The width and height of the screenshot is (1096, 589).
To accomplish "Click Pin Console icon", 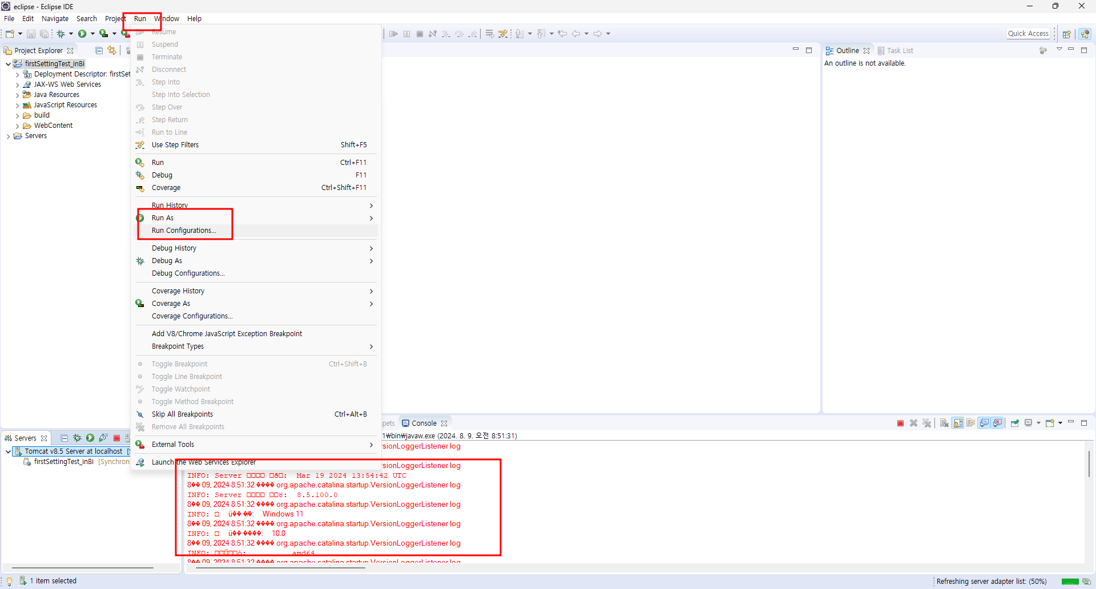I will 1015,423.
